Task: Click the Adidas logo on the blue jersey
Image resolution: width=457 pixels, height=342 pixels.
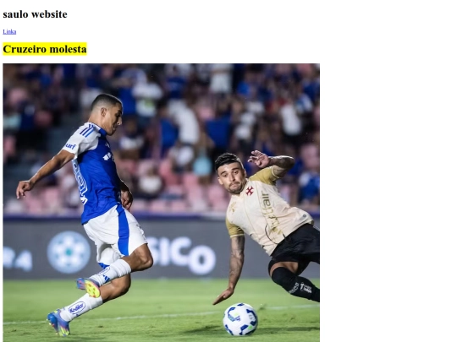Action: coord(107,156)
